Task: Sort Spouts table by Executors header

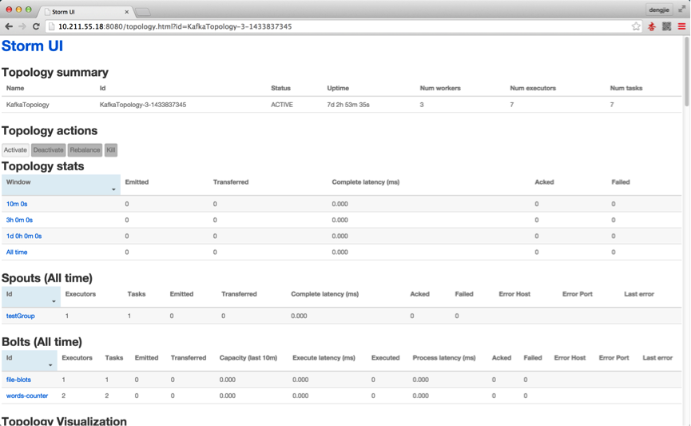Action: (80, 293)
